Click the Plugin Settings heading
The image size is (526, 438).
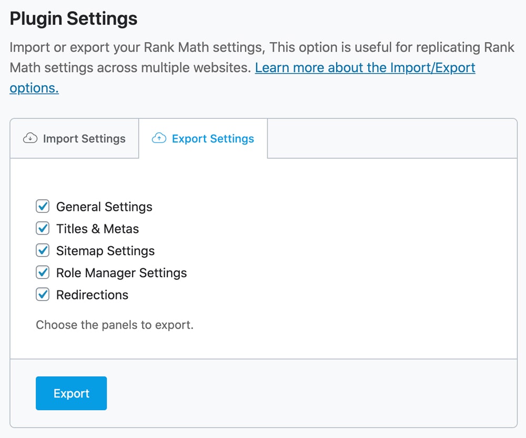click(73, 18)
